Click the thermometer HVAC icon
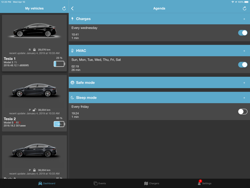 pyautogui.click(x=72, y=51)
